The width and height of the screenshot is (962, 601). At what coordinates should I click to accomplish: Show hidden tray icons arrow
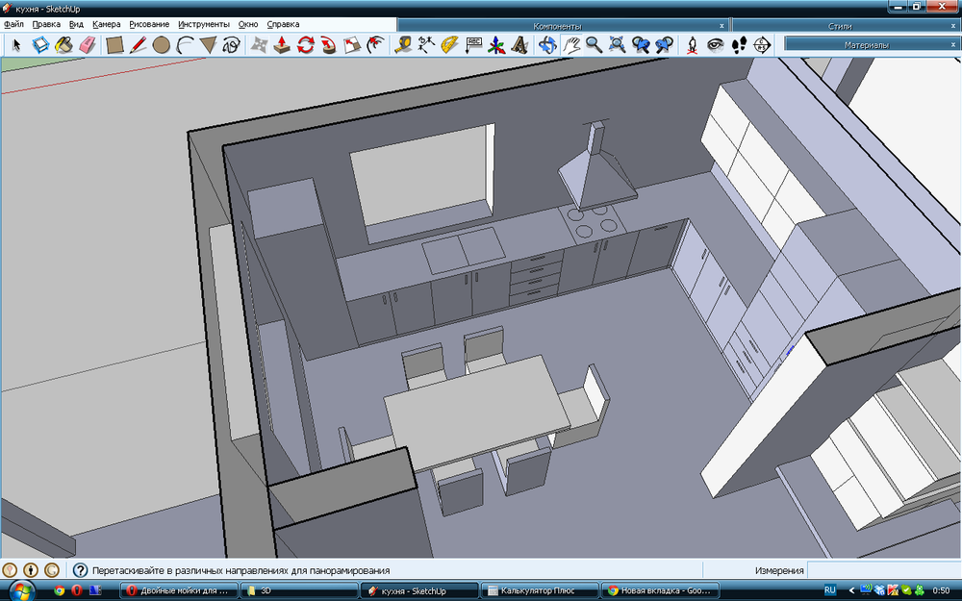point(851,590)
